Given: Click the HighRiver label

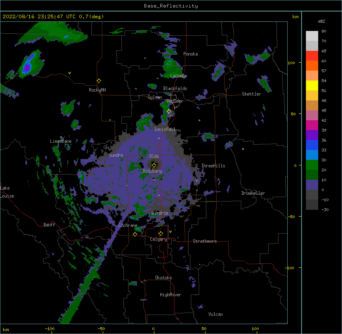Looking at the screenshot, I should 171,295.
